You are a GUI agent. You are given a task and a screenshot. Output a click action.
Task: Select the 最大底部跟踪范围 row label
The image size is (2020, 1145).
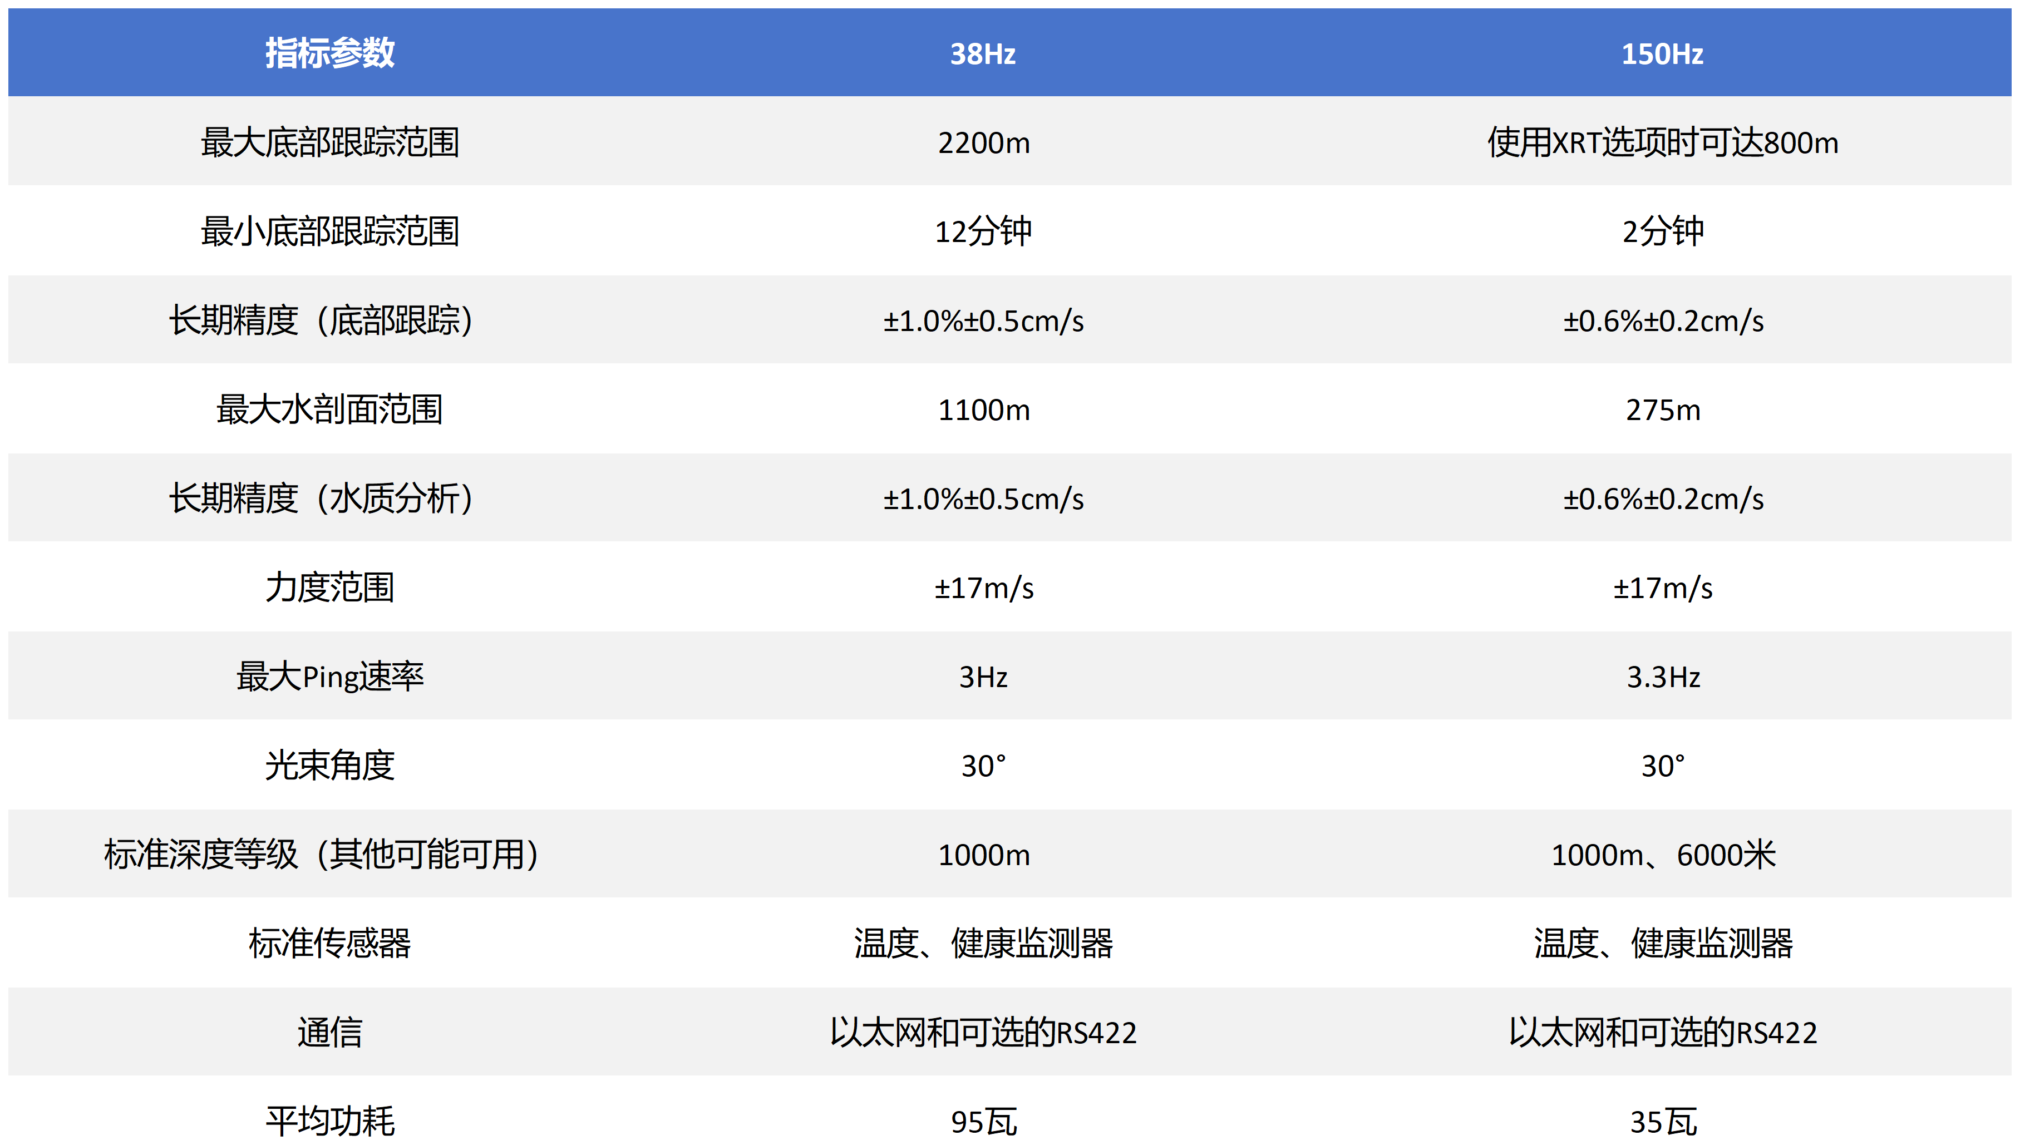pos(329,142)
